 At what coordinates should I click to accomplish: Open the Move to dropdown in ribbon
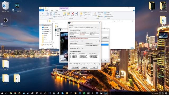(x=65, y=15)
